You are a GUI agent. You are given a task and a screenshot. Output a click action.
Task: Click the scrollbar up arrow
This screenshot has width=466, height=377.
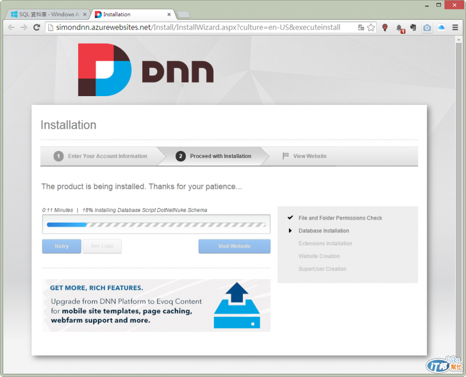coord(458,40)
